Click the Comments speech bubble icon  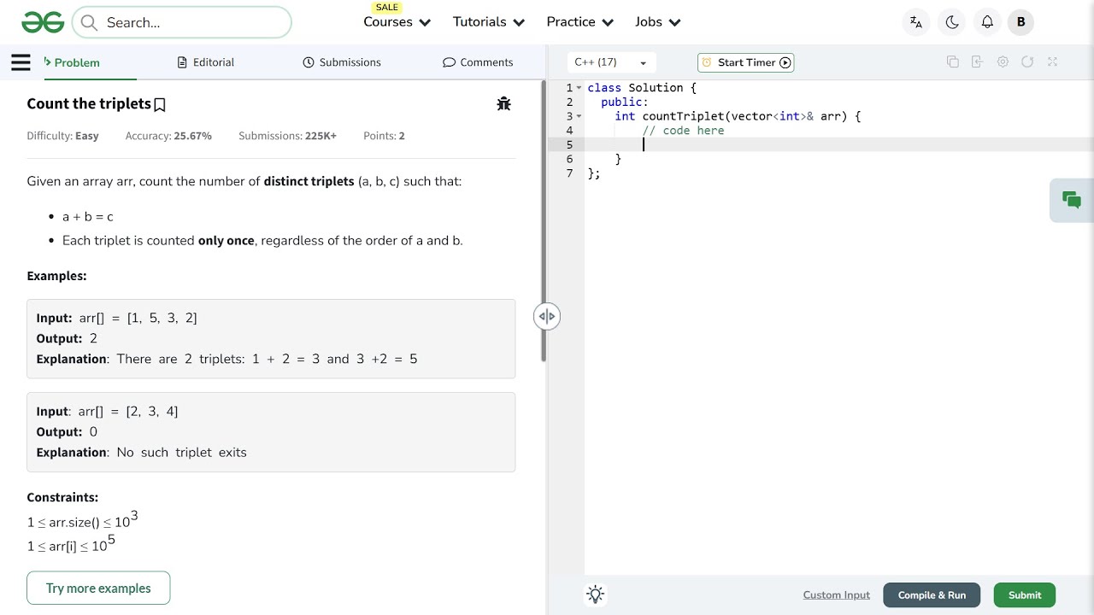click(449, 62)
